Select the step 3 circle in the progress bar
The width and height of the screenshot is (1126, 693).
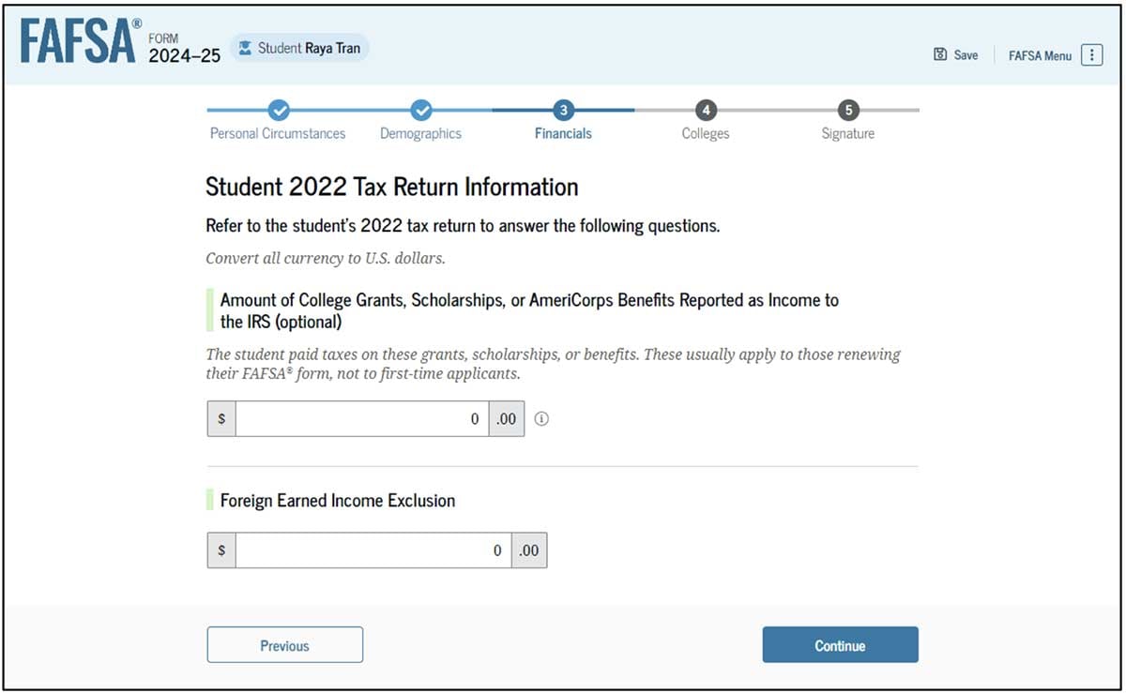pyautogui.click(x=563, y=110)
